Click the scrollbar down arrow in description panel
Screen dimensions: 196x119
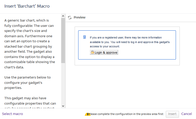tap(63, 106)
